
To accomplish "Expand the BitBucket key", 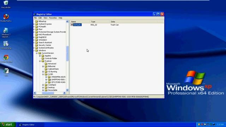I will [43, 66].
